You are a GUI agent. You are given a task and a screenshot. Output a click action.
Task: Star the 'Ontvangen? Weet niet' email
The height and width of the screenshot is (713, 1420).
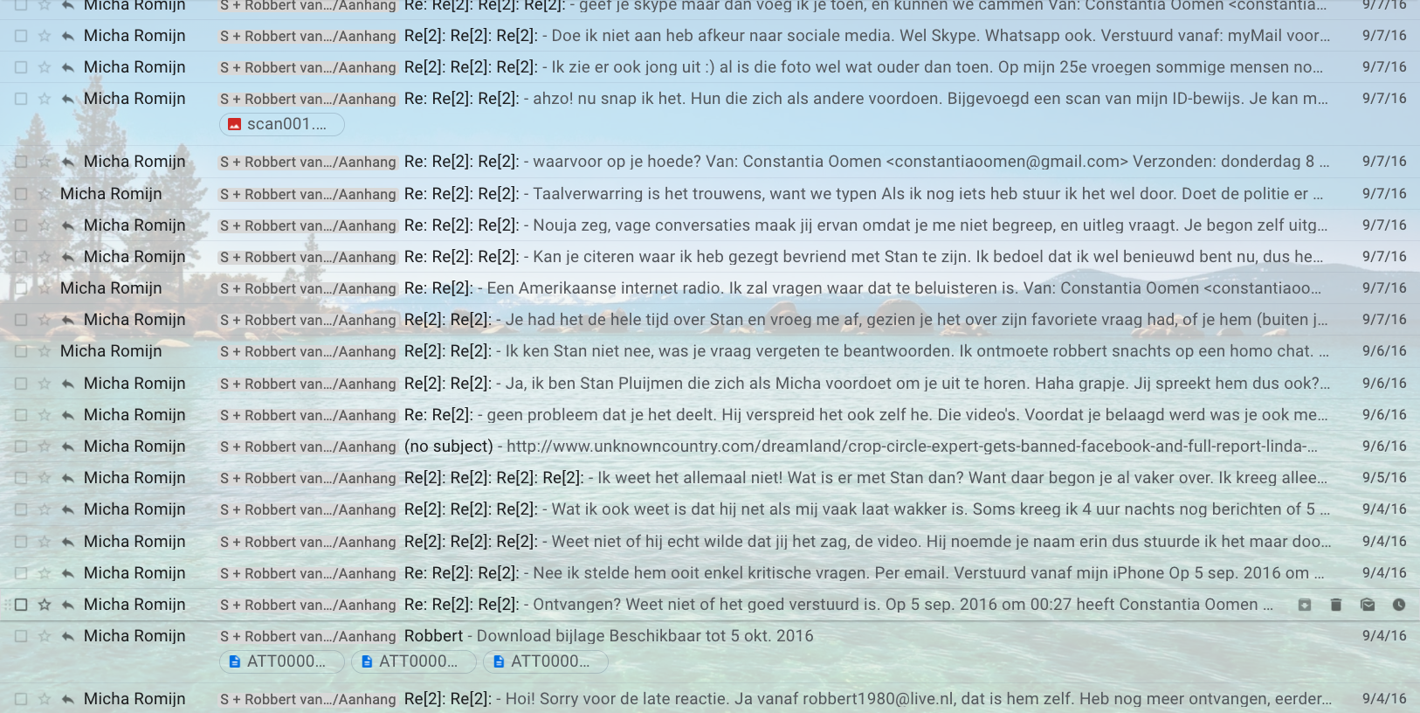(x=45, y=605)
